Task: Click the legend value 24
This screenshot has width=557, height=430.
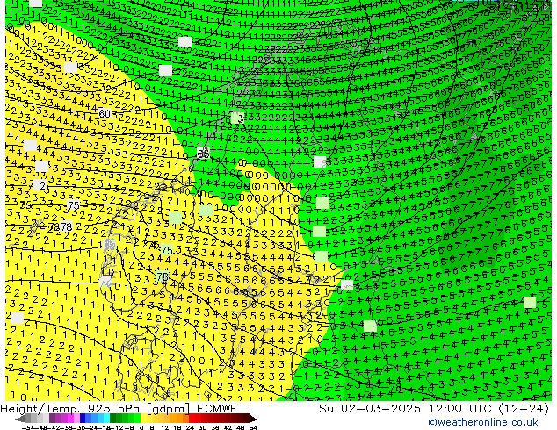Action: click(x=190, y=427)
